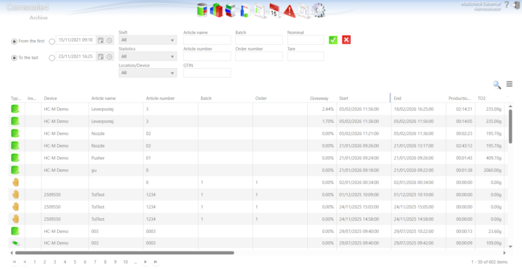
Task: Go to page 10 in pager
Action: 126,262
